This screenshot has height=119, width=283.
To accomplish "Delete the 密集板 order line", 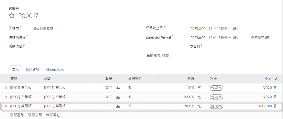I will tap(275, 97).
